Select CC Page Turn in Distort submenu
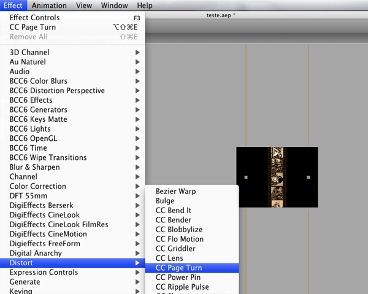 178,268
